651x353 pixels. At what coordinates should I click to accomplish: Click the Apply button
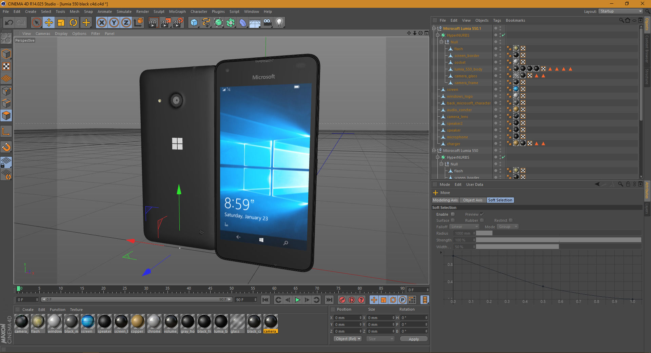(x=414, y=339)
